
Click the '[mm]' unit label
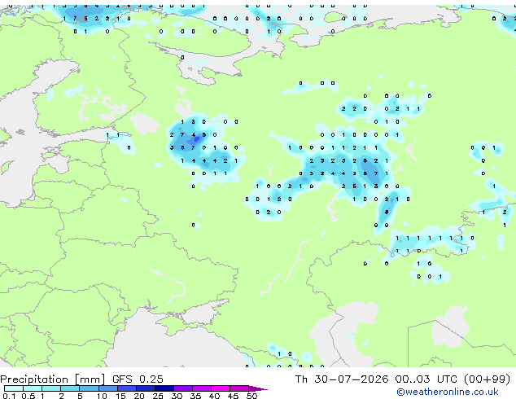click(x=90, y=379)
